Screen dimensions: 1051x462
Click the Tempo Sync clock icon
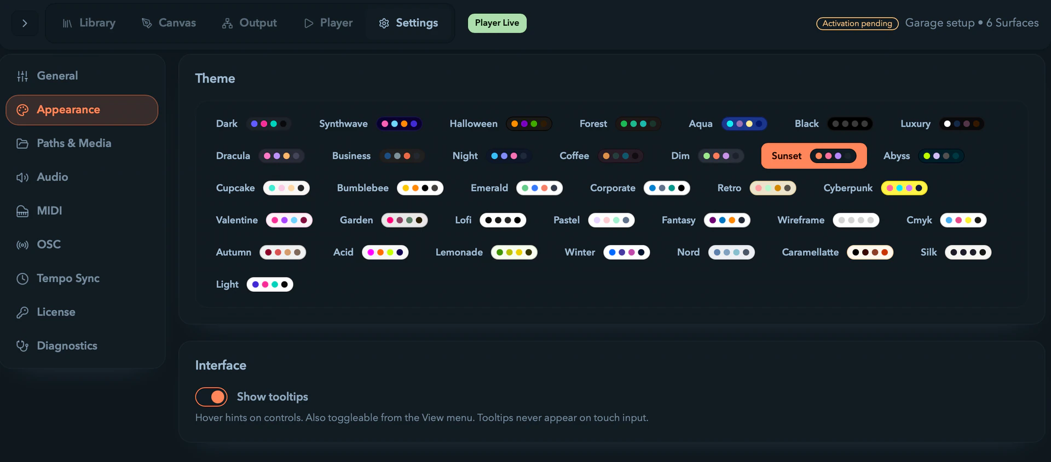pyautogui.click(x=22, y=279)
